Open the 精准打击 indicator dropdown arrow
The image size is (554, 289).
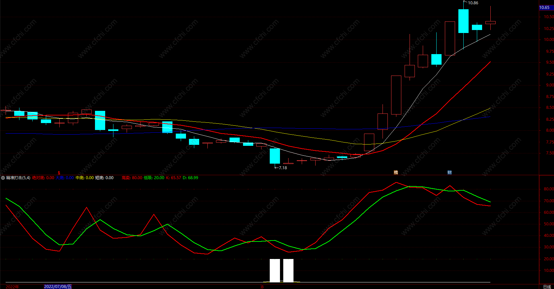tap(3, 178)
